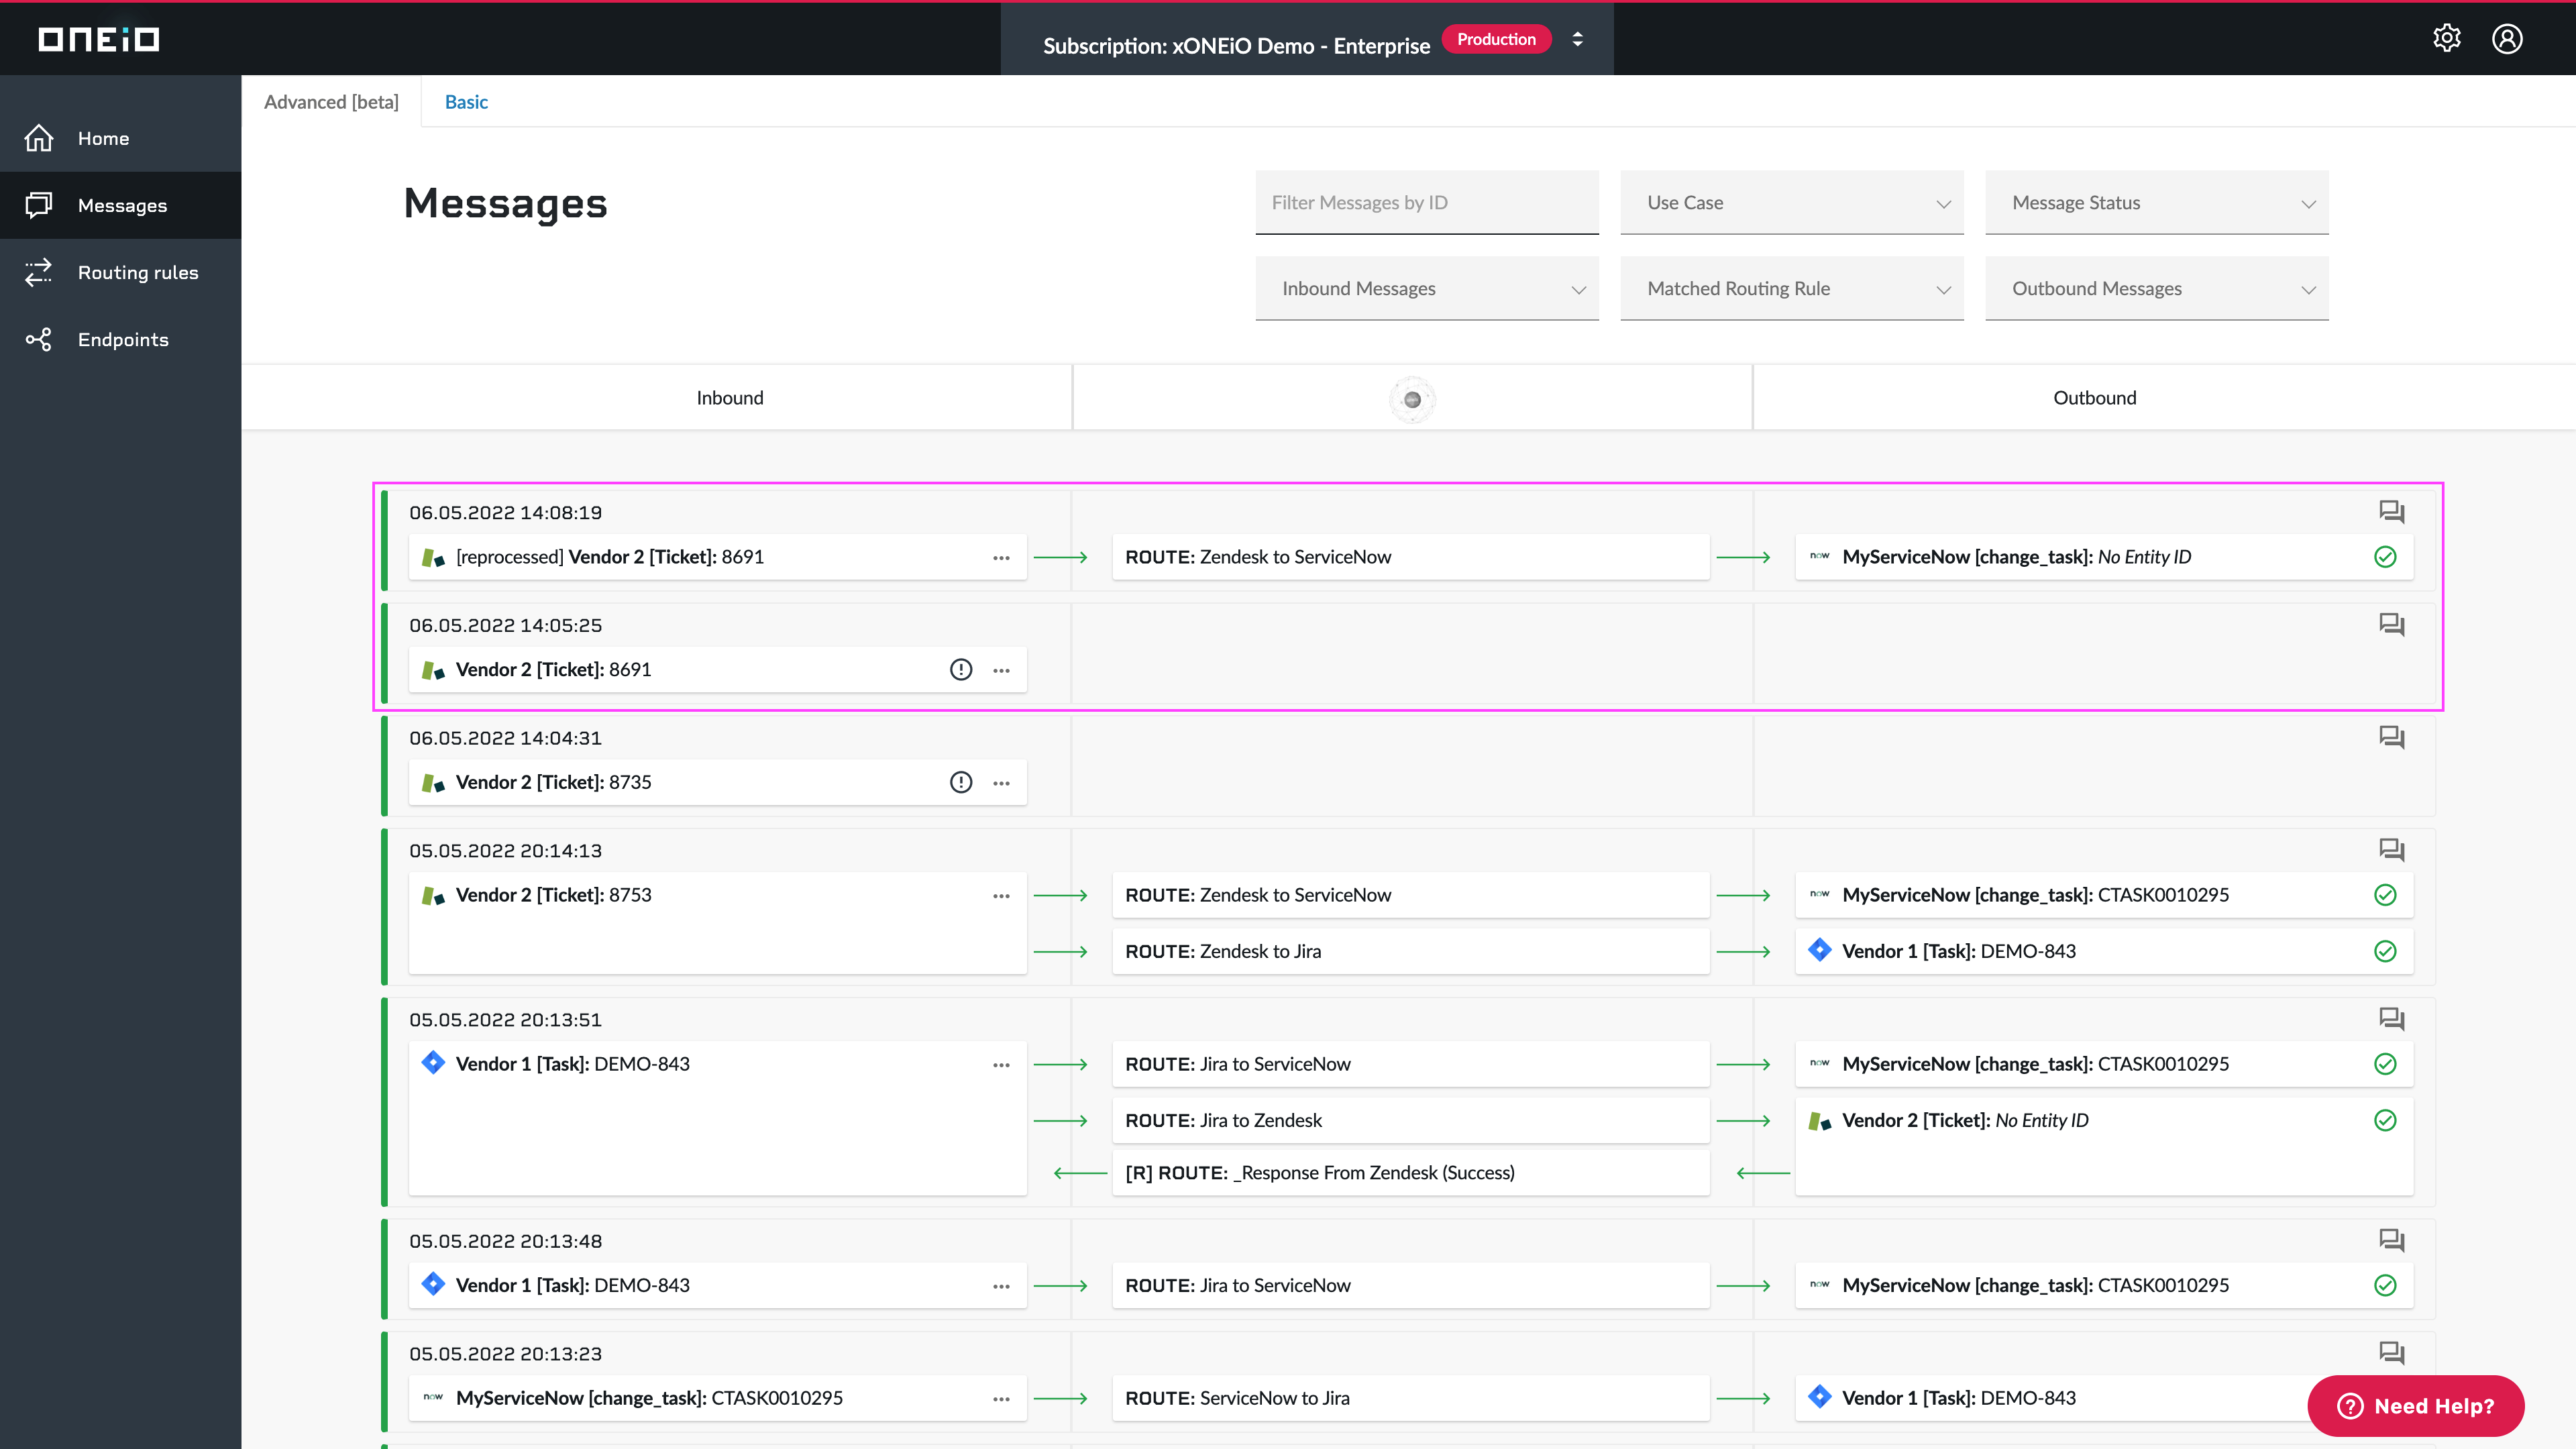Click the success check on CTASK0010295 at 20:13:48

pos(2385,1285)
